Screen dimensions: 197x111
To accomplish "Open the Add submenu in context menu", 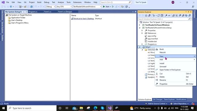I will [175, 60].
